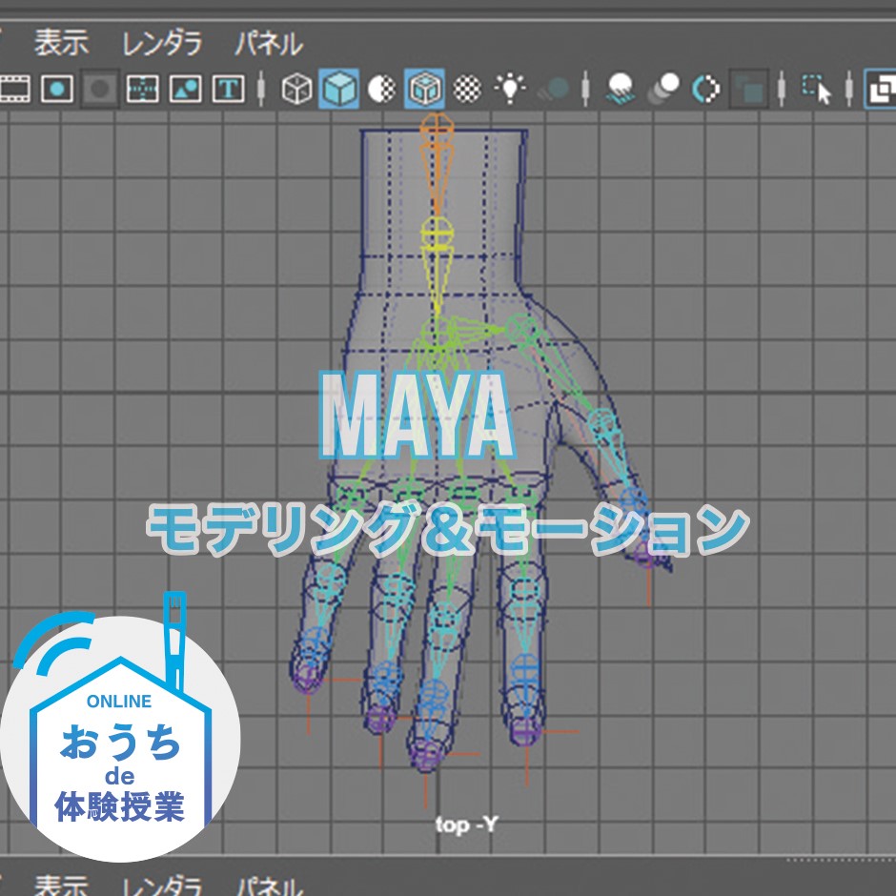The height and width of the screenshot is (896, 896).
Task: Toggle the dimmed Gate Mask icon
Action: pyautogui.click(x=100, y=90)
